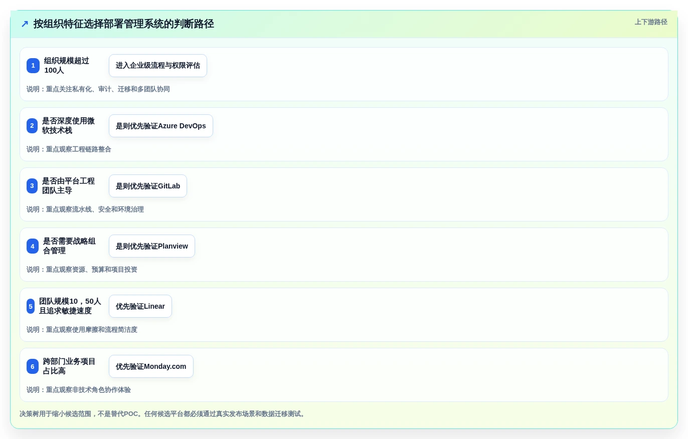Click the condition 跨部门业务项目占比高
This screenshot has width=688, height=439.
click(x=69, y=366)
